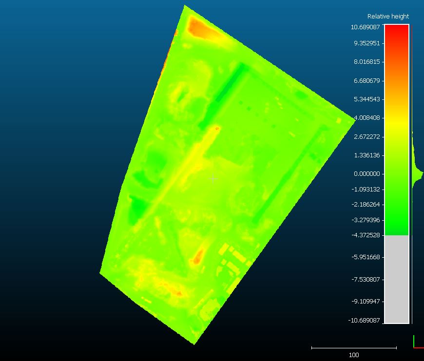
Task: Pick the small red-orange mound near bottom center
Action: pos(198,257)
